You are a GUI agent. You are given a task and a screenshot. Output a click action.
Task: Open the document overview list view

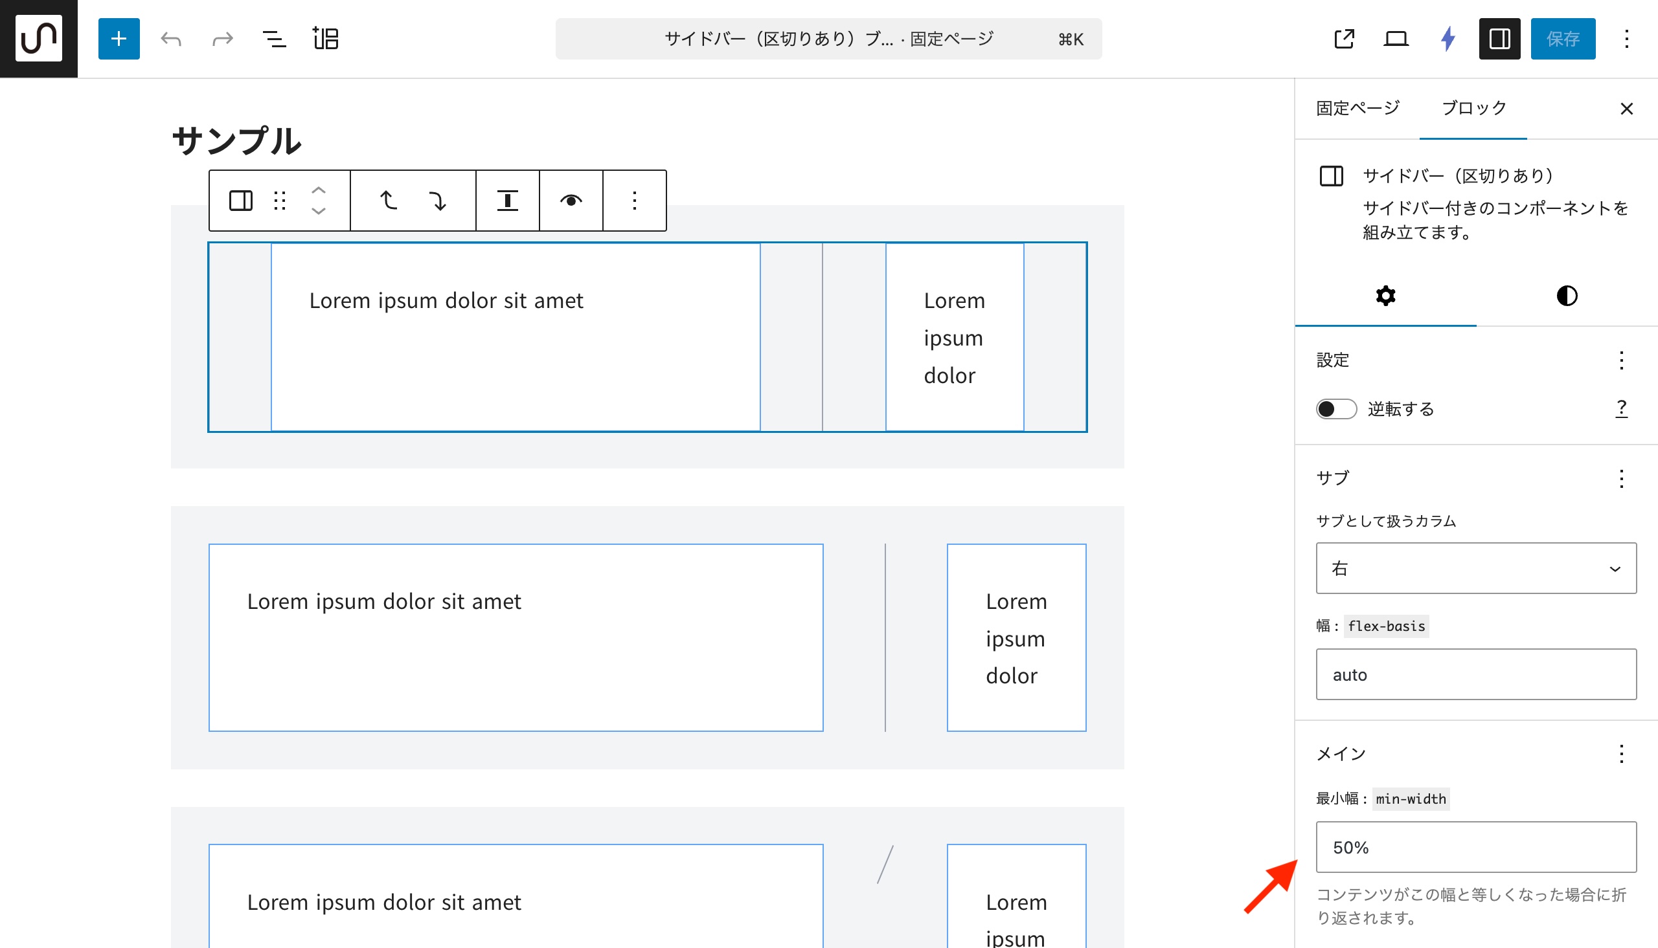click(273, 39)
